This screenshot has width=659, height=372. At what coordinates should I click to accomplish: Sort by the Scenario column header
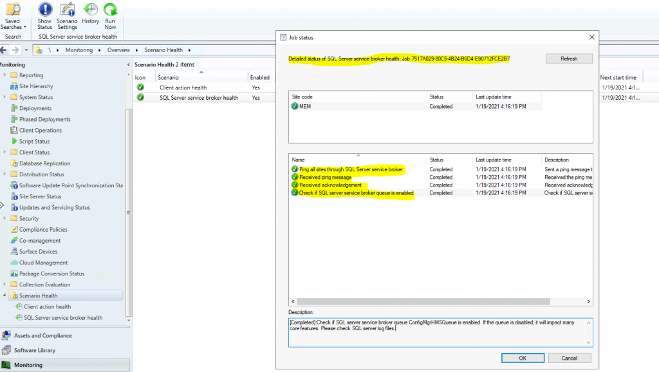201,77
